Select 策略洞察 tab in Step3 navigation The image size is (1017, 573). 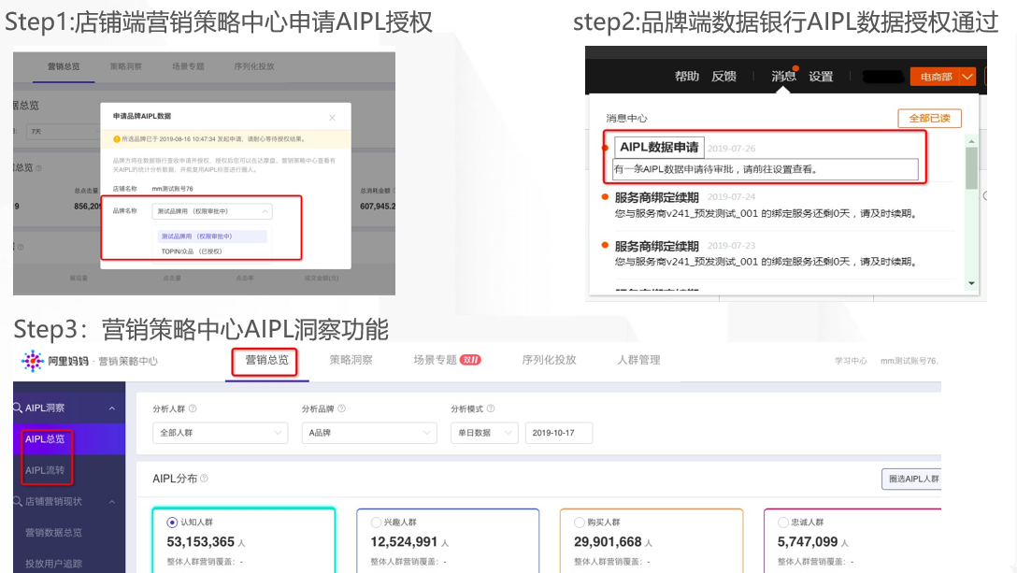pyautogui.click(x=351, y=360)
